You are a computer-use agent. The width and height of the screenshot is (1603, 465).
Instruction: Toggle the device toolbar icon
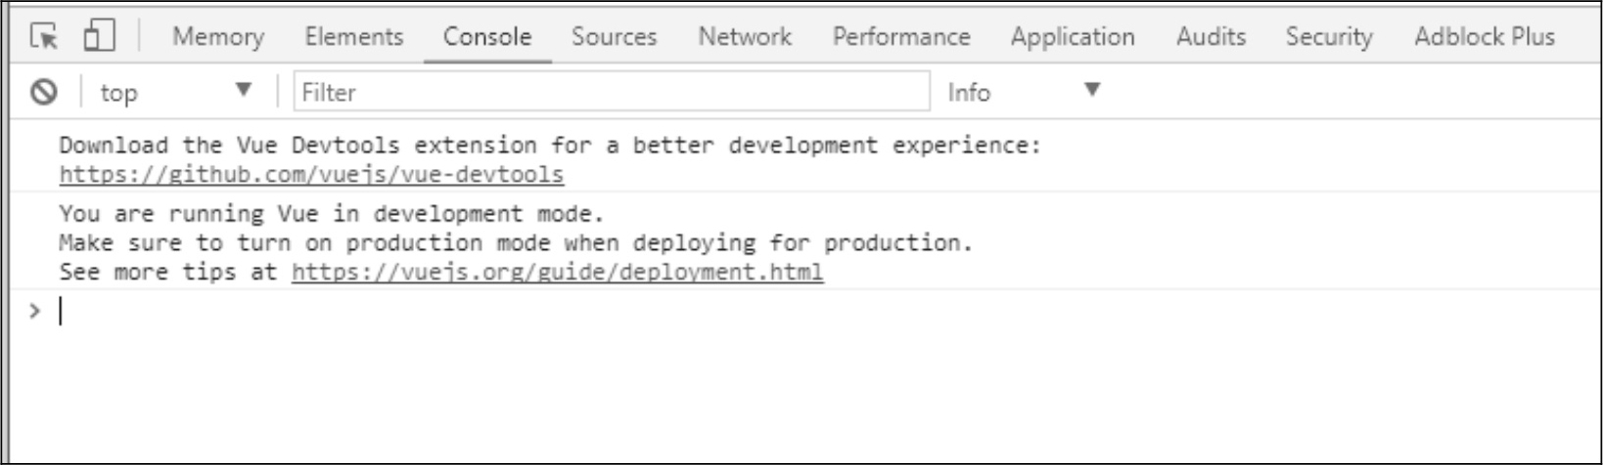99,35
